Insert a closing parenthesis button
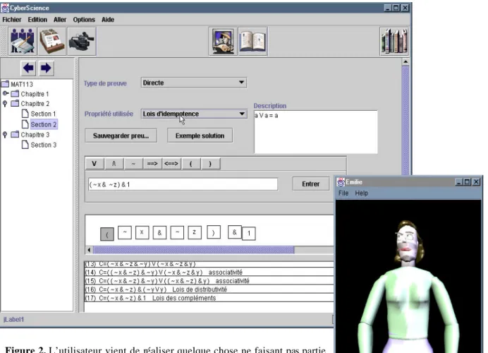Screen dimensions: 488x353 (x=210, y=164)
